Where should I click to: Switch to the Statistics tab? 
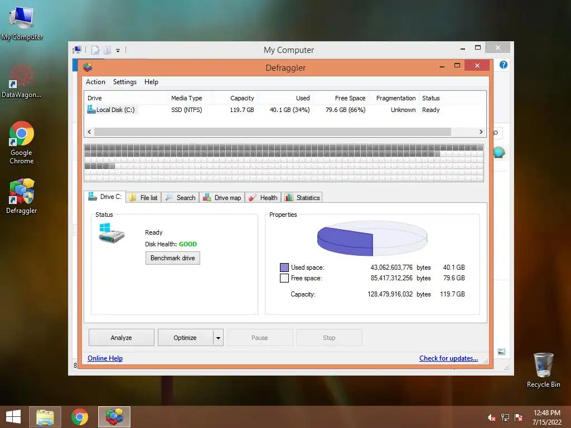click(x=302, y=198)
